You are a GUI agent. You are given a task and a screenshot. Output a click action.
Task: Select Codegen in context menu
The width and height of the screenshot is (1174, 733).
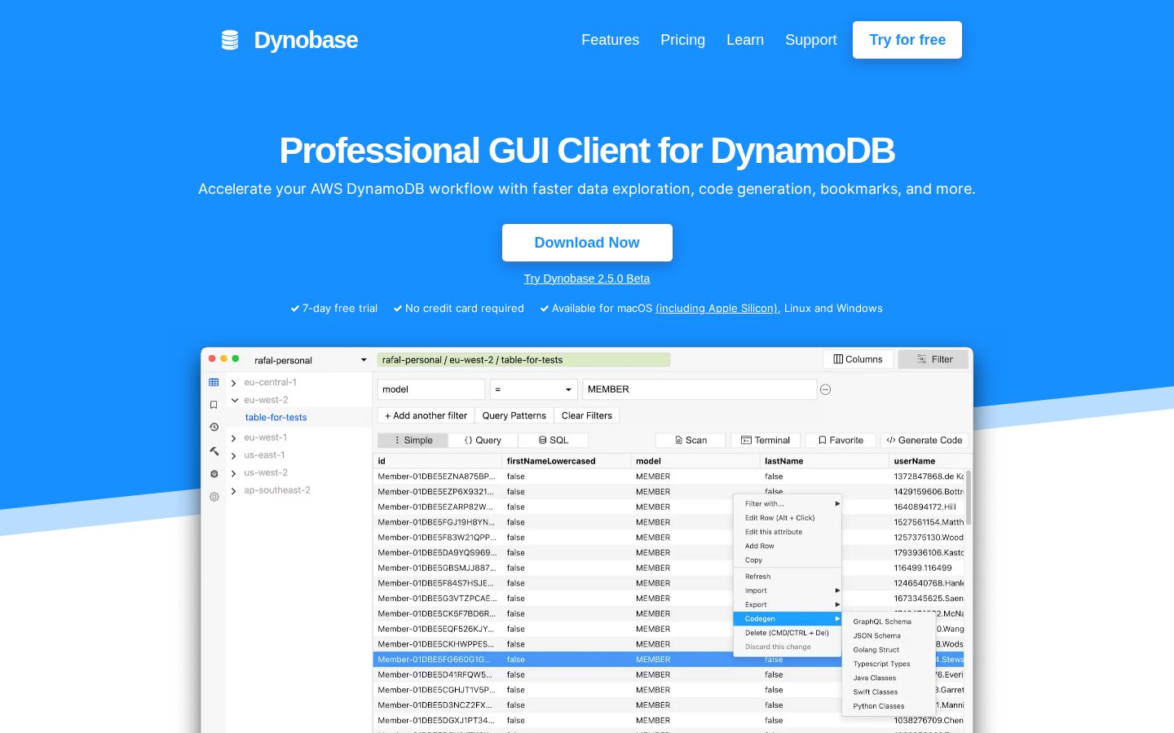788,619
